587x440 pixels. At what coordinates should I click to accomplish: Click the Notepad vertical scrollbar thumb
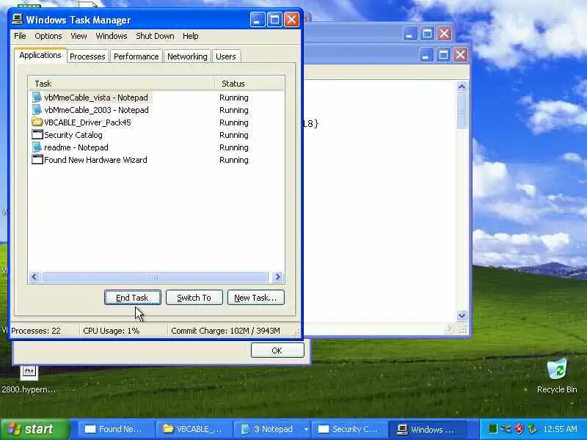click(462, 111)
